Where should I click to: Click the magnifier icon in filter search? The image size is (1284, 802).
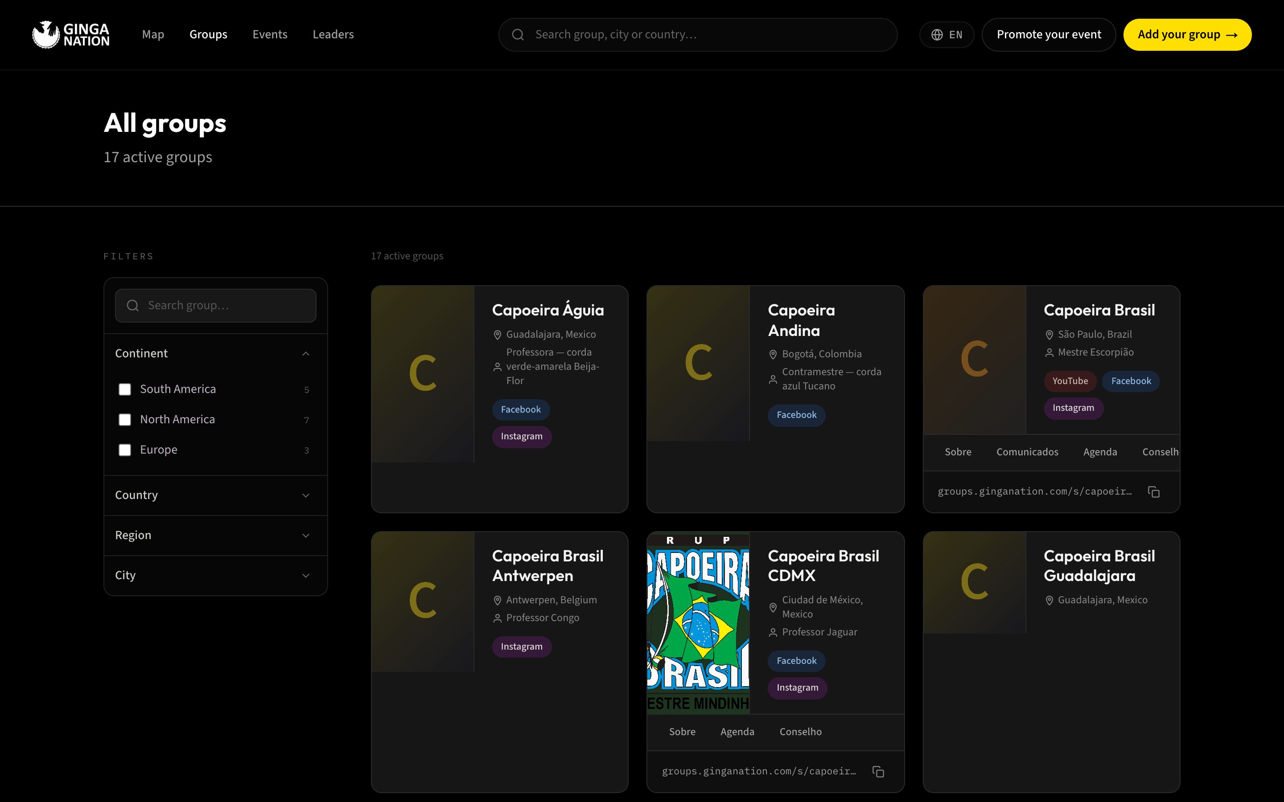coord(133,306)
